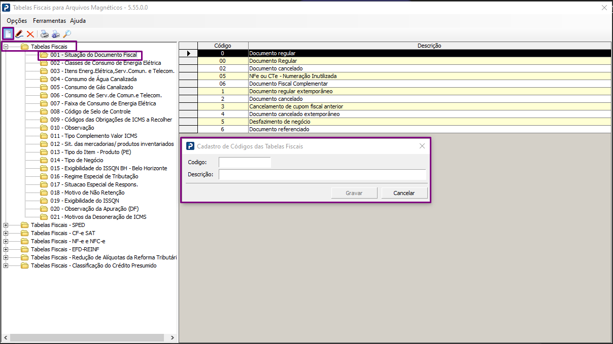Click the Codigo input field

point(245,162)
